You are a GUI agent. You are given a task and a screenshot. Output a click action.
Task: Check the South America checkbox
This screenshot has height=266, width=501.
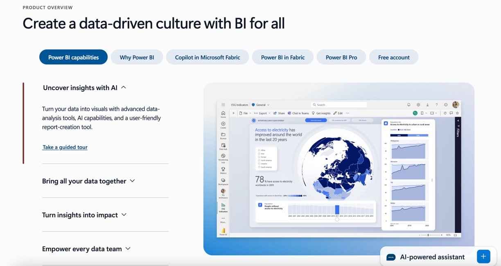(x=259, y=167)
